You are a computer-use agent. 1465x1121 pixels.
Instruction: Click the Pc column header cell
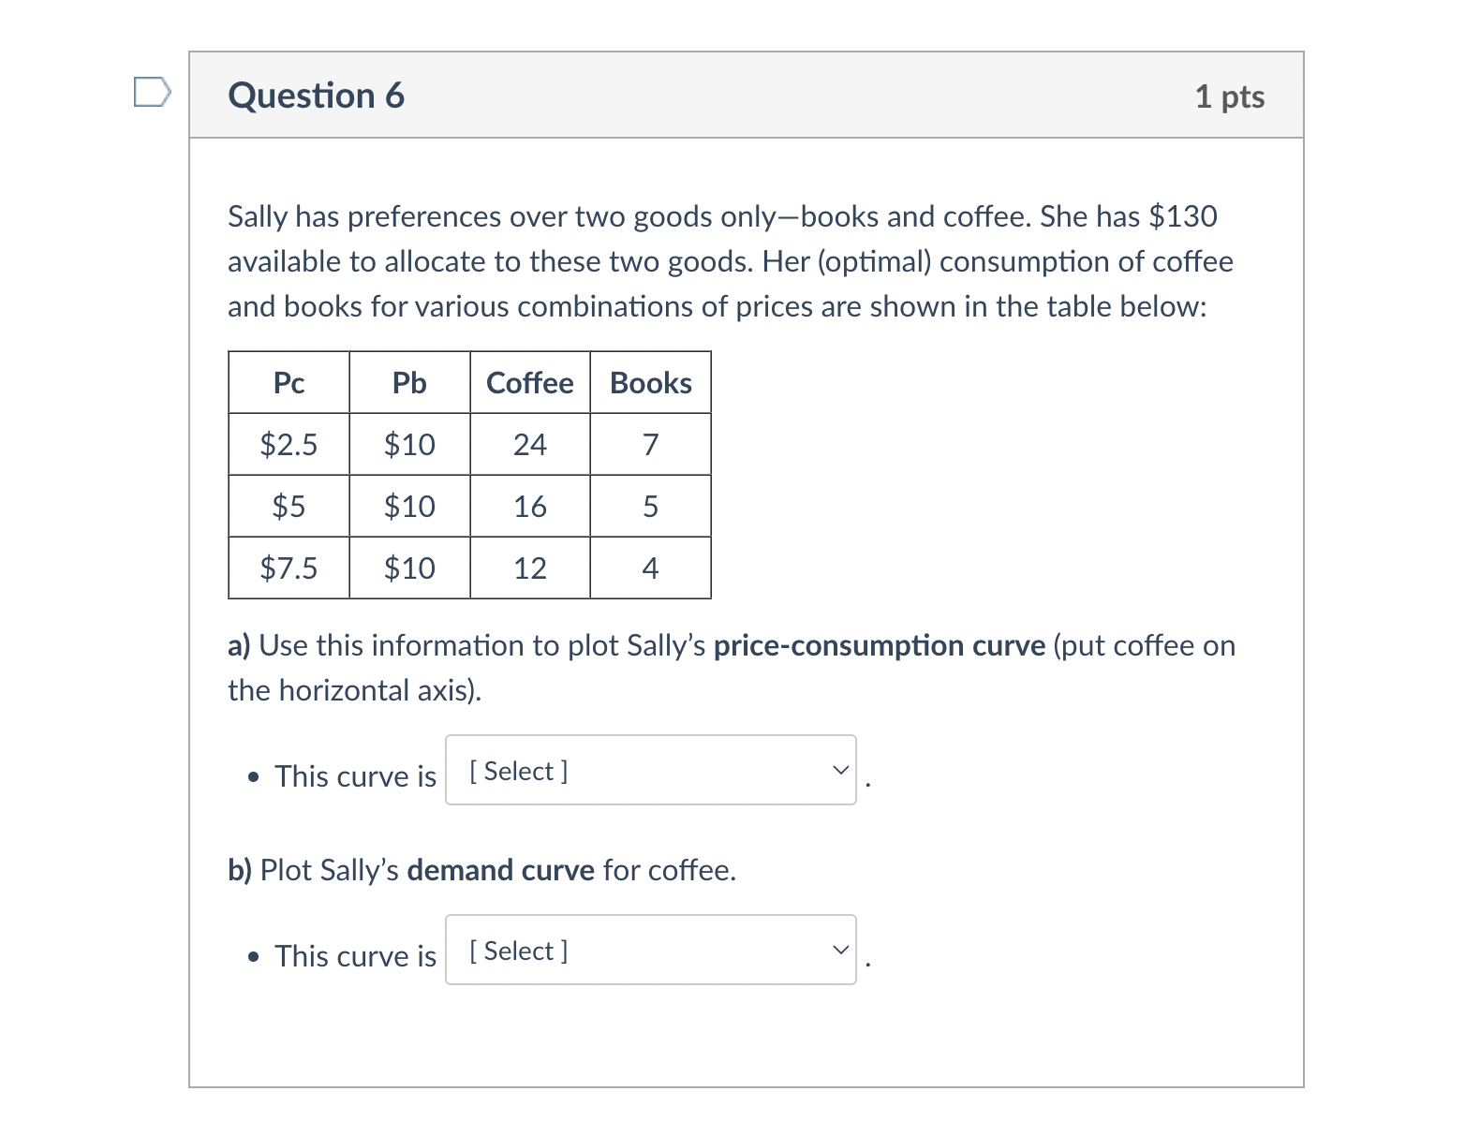click(x=288, y=382)
